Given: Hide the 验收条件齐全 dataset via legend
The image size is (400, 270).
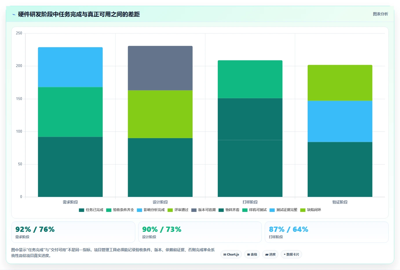Looking at the screenshot, I should tap(120, 210).
